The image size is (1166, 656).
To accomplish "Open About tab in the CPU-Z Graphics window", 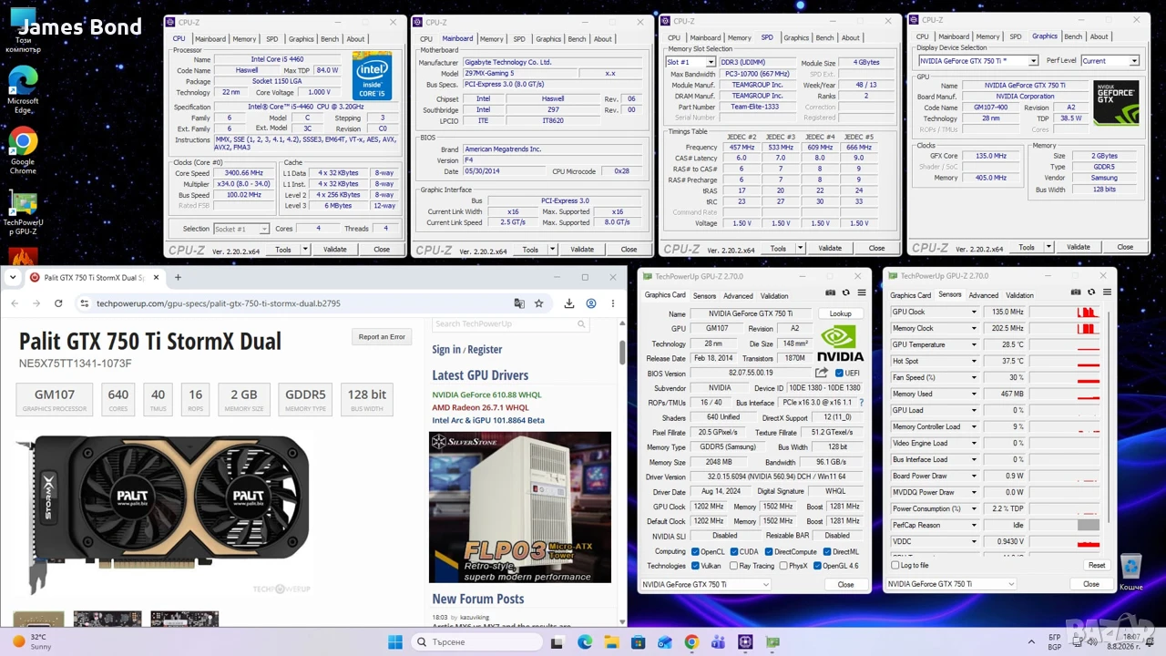I will (x=1100, y=36).
